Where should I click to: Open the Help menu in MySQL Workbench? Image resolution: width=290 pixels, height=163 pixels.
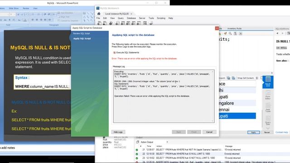tap(170, 18)
